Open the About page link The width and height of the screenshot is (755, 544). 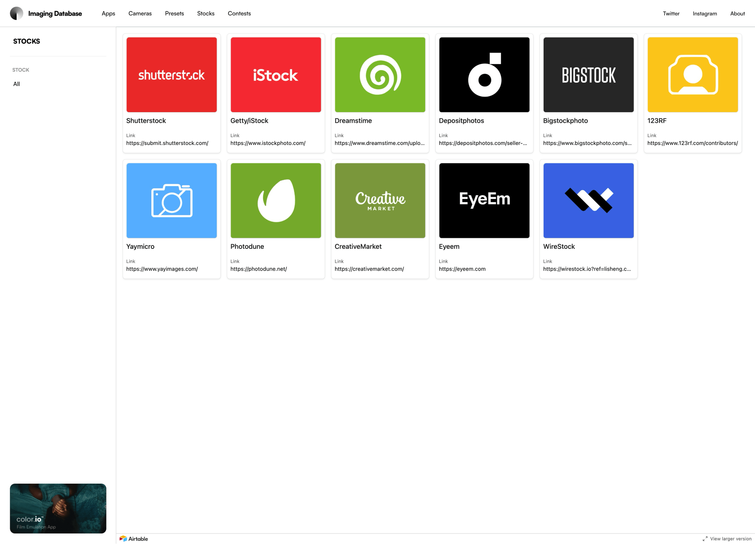tap(738, 14)
